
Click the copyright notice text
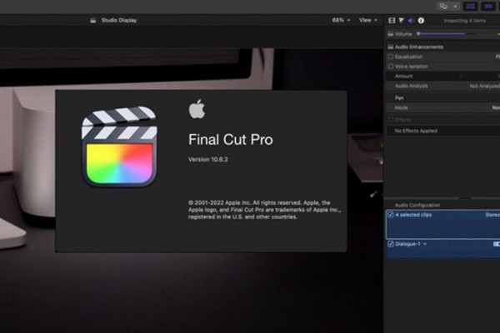coord(264,210)
